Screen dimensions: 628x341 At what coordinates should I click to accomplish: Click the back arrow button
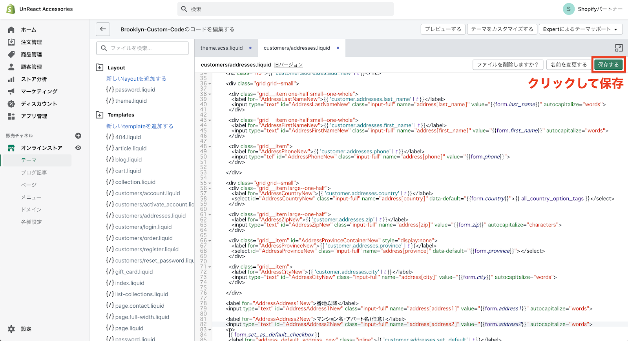(103, 29)
